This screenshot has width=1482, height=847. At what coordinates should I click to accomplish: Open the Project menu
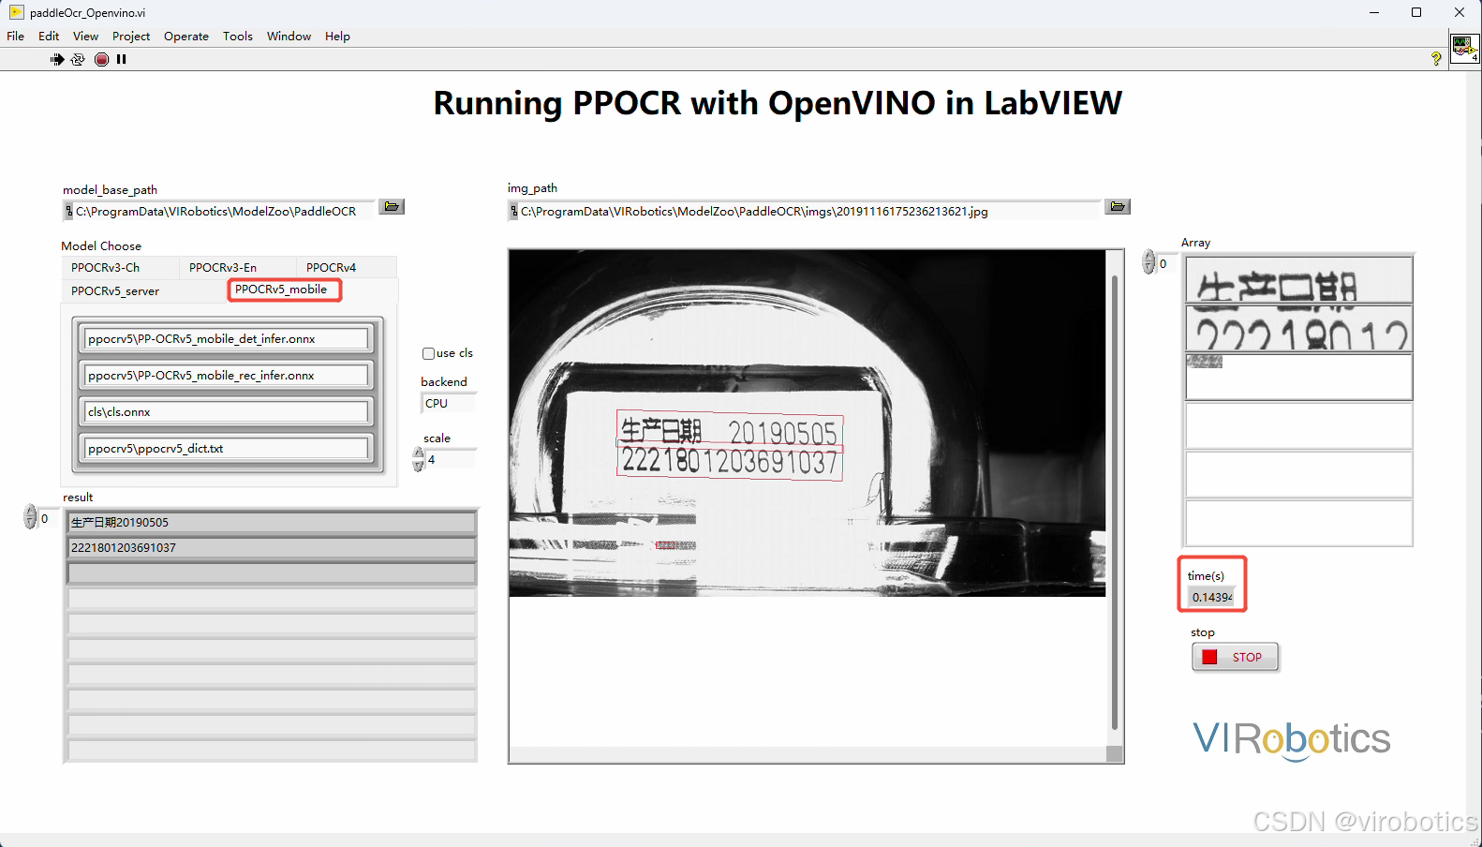(x=131, y=37)
